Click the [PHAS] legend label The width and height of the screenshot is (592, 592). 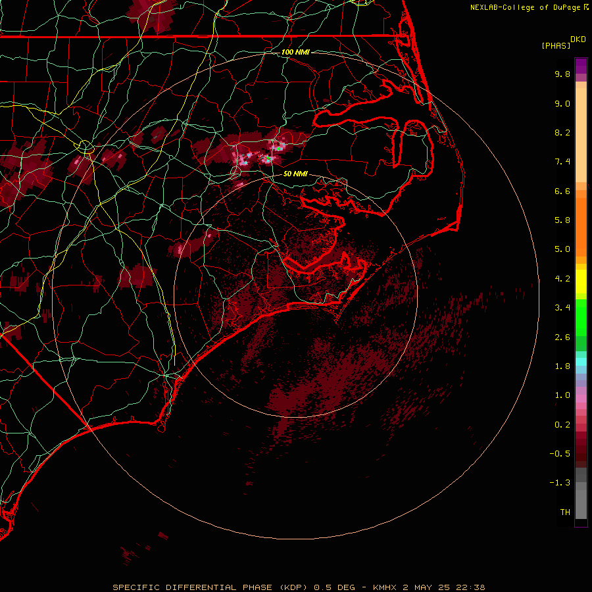pos(556,45)
